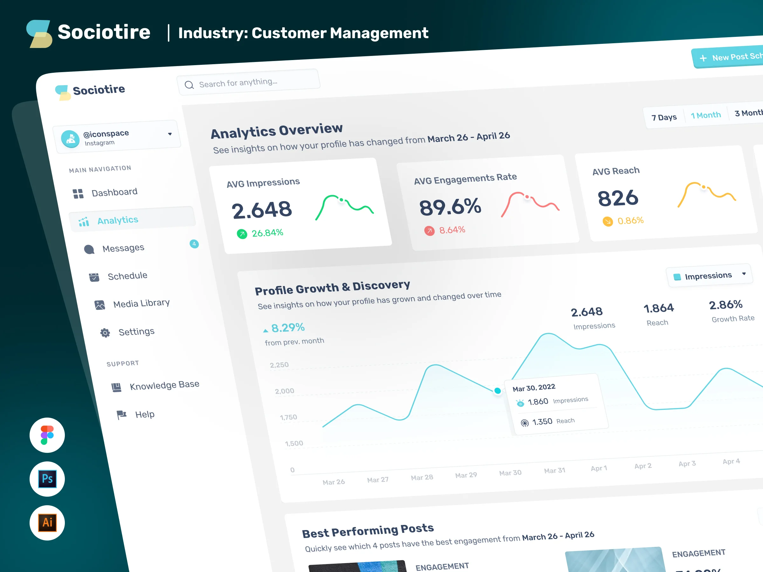The image size is (763, 572).
Task: Click the Mar 26 axis label
Action: click(333, 482)
